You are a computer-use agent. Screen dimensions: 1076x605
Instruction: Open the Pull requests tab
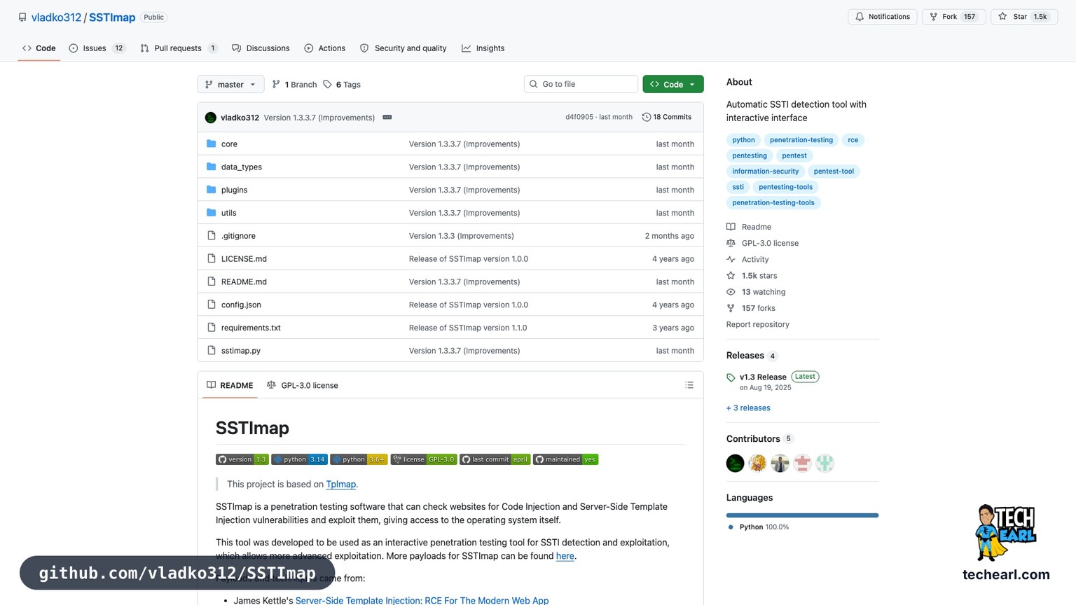pos(179,48)
